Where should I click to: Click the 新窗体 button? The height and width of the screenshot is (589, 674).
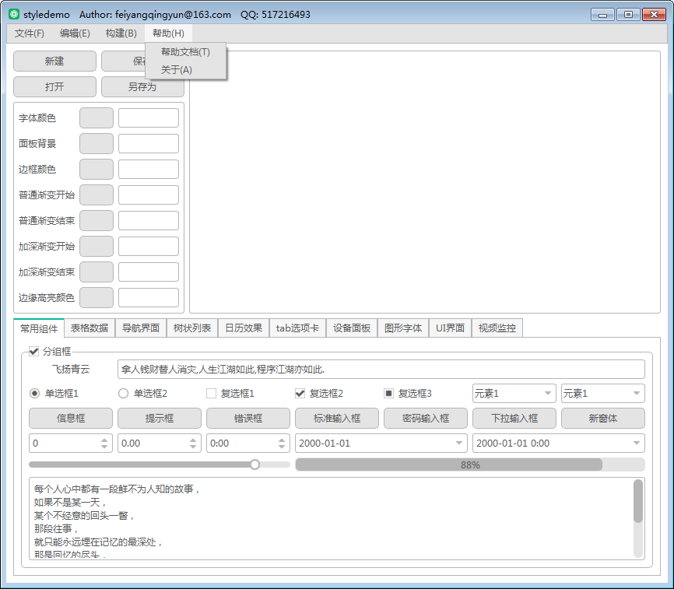(603, 419)
